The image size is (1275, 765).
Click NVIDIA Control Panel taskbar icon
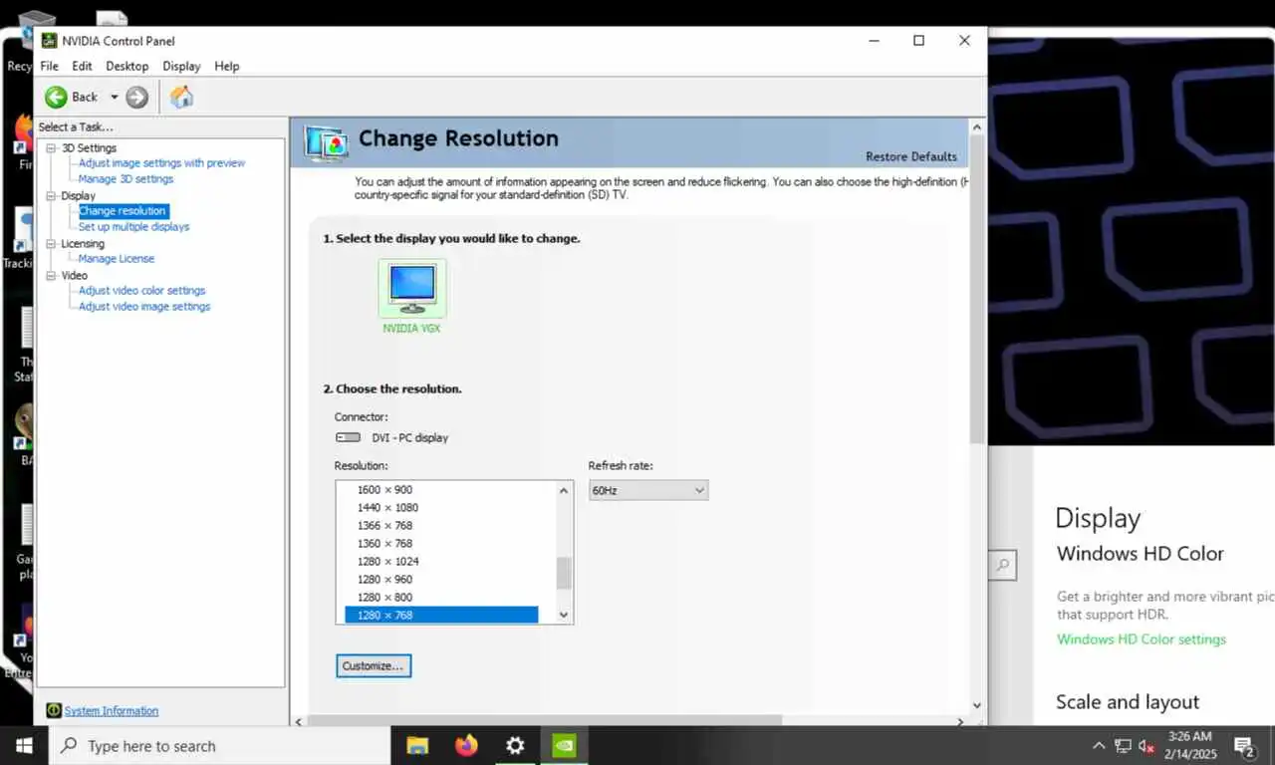click(x=564, y=745)
